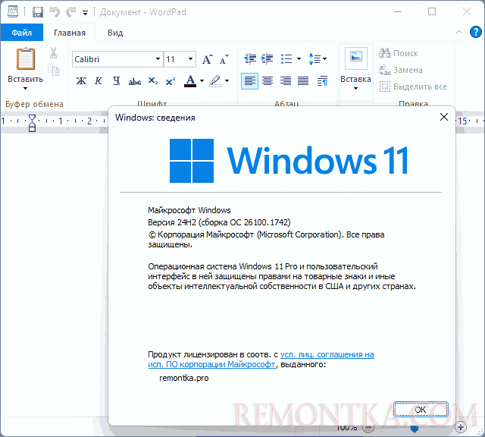Open the text color palette arrow
The height and width of the screenshot is (437, 485).
[202, 81]
